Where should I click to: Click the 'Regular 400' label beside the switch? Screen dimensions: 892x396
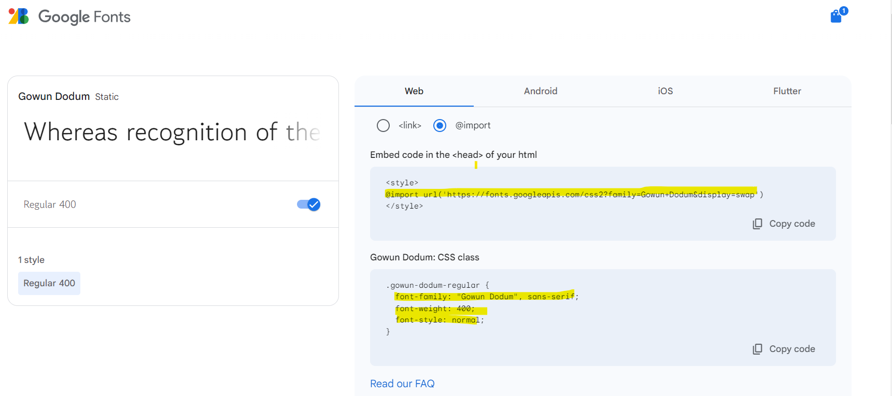50,204
